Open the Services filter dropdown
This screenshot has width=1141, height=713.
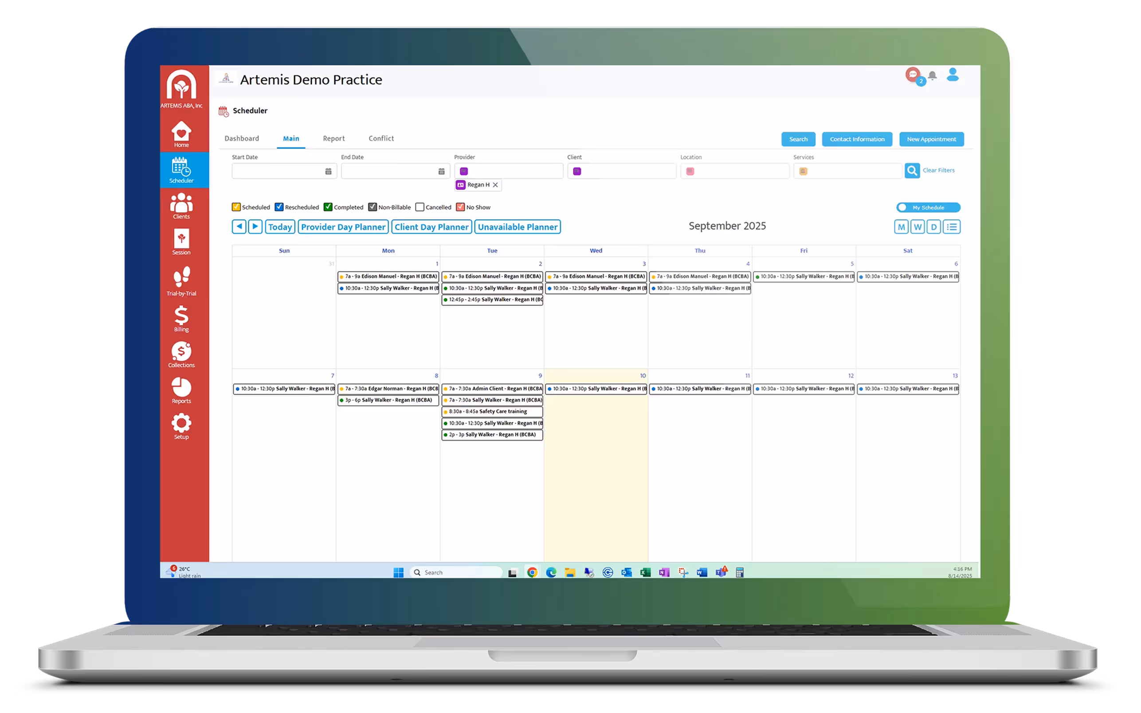click(847, 171)
